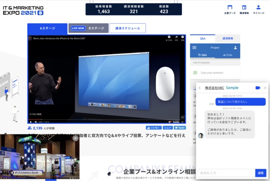Select the Q&A tab in the Project header
This screenshot has width=270, height=181.
point(203,55)
